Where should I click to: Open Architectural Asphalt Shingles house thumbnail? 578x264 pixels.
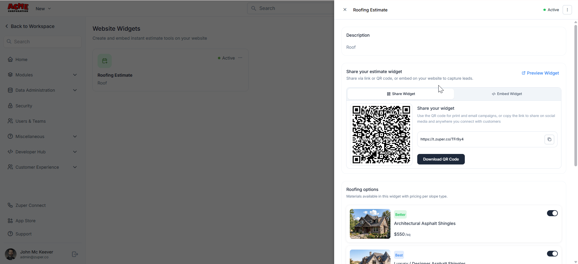[370, 224]
